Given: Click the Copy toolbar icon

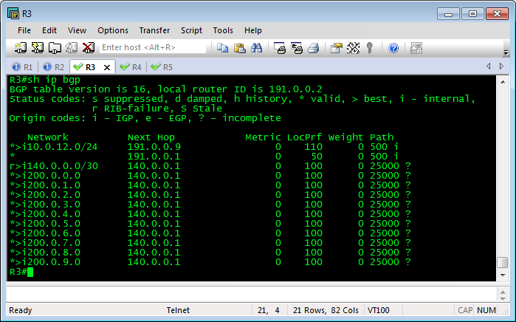Looking at the screenshot, I should pos(222,48).
